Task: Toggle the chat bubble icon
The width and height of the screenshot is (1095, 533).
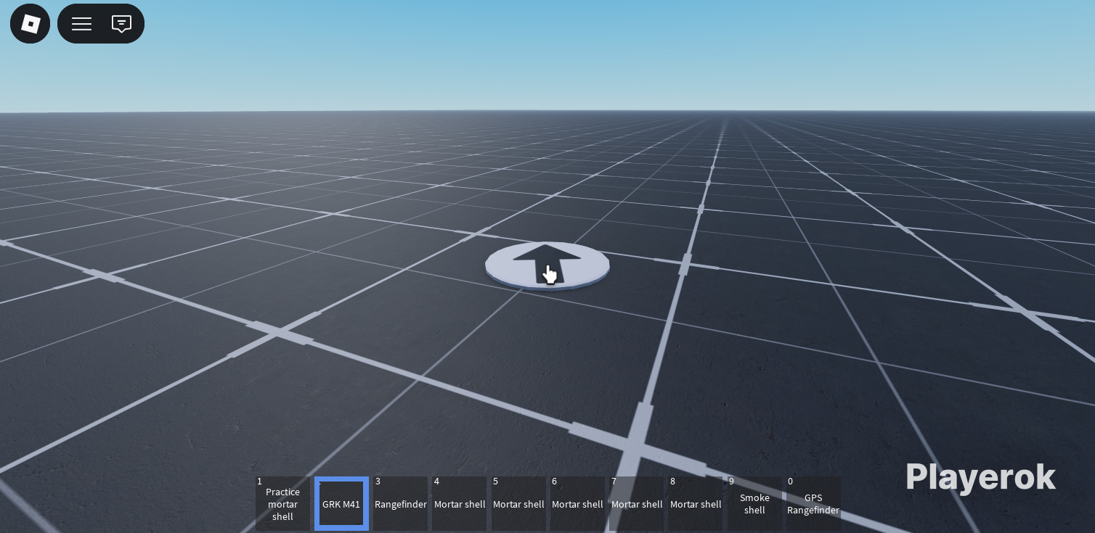Action: pos(121,24)
